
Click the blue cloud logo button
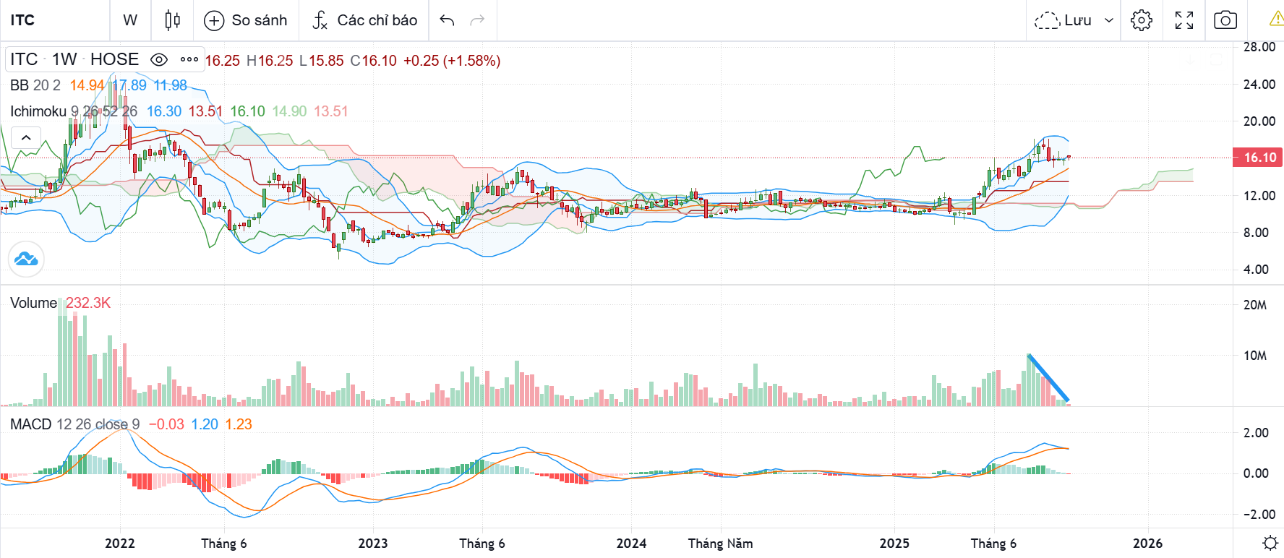(26, 259)
